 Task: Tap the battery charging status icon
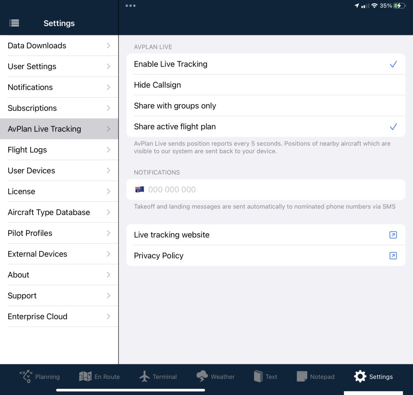[x=399, y=6]
